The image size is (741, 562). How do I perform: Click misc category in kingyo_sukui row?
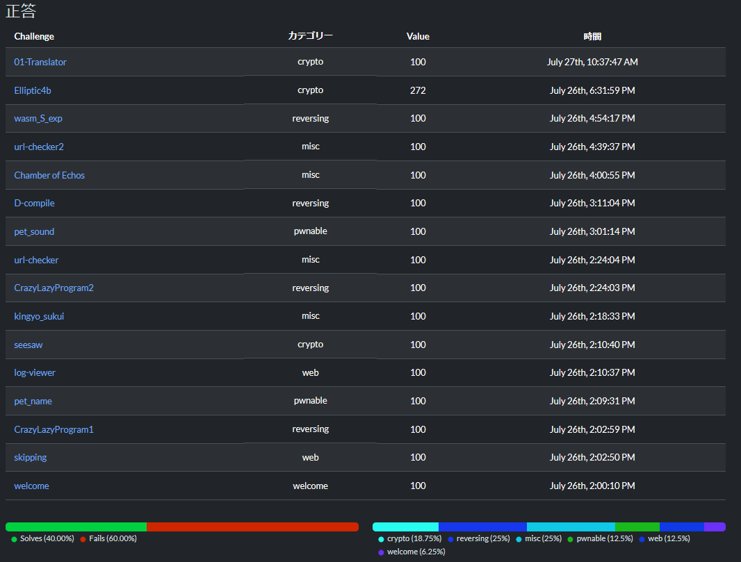[311, 316]
